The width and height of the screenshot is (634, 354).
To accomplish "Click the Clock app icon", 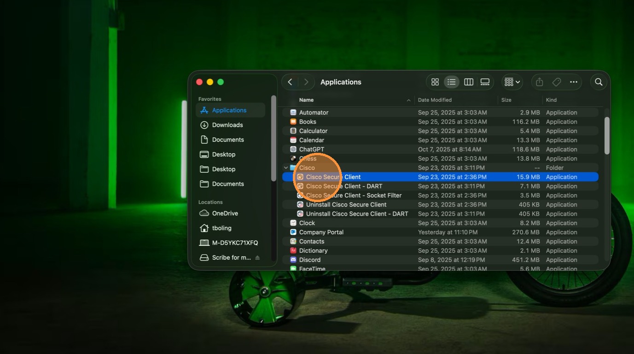I will point(293,223).
